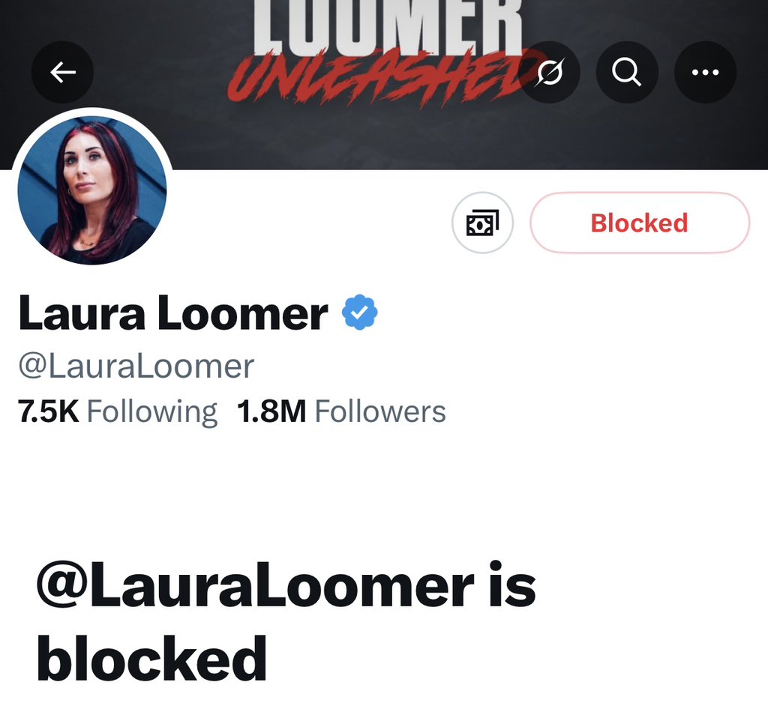This screenshot has width=768, height=709.
Task: Tap the 1.8M follower count number
Action: pyautogui.click(x=271, y=411)
